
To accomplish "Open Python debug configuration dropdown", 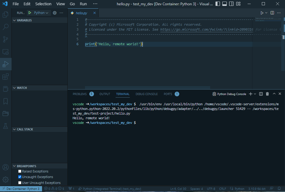I will 41,13.
